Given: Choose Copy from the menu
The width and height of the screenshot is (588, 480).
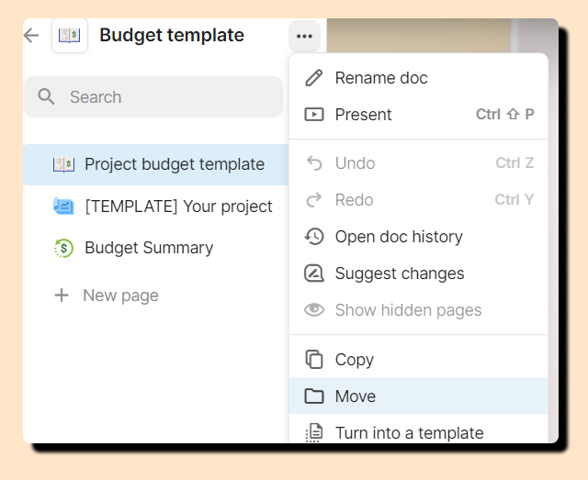Looking at the screenshot, I should [354, 360].
